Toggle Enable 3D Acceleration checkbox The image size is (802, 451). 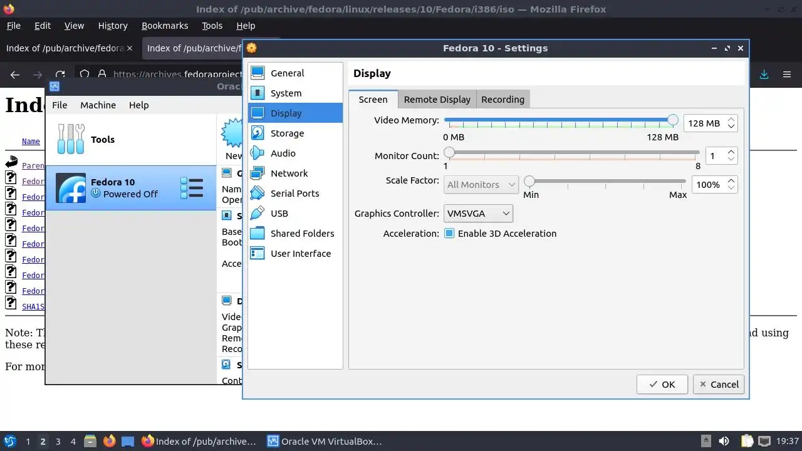pos(449,233)
